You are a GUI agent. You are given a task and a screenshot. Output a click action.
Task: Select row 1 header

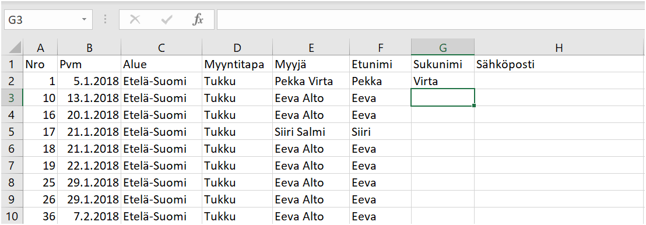(x=11, y=64)
